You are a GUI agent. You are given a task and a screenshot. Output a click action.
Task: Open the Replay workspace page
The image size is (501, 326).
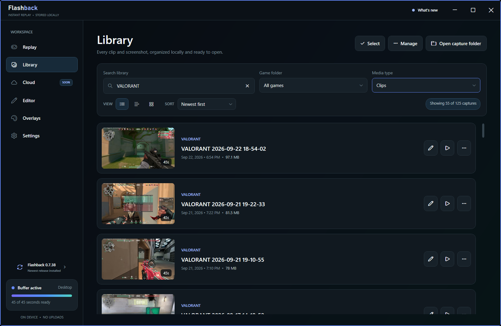[42, 47]
